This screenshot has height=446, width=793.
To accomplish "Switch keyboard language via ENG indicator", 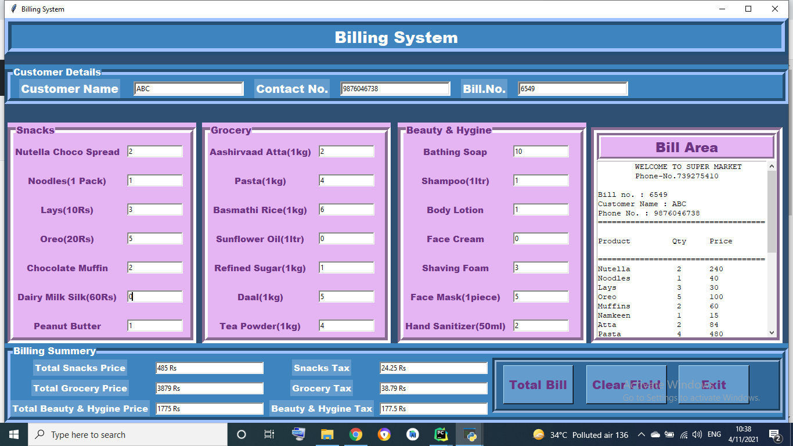I will [x=713, y=434].
